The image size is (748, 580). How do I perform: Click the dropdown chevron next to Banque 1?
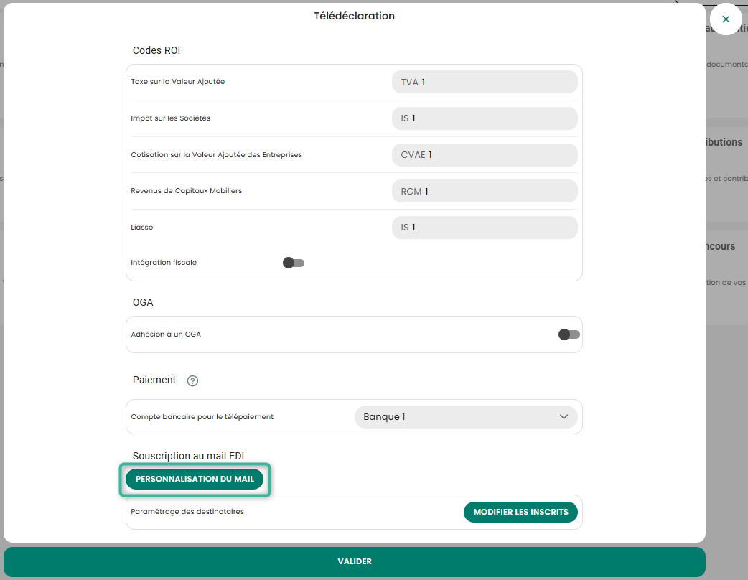coord(564,417)
